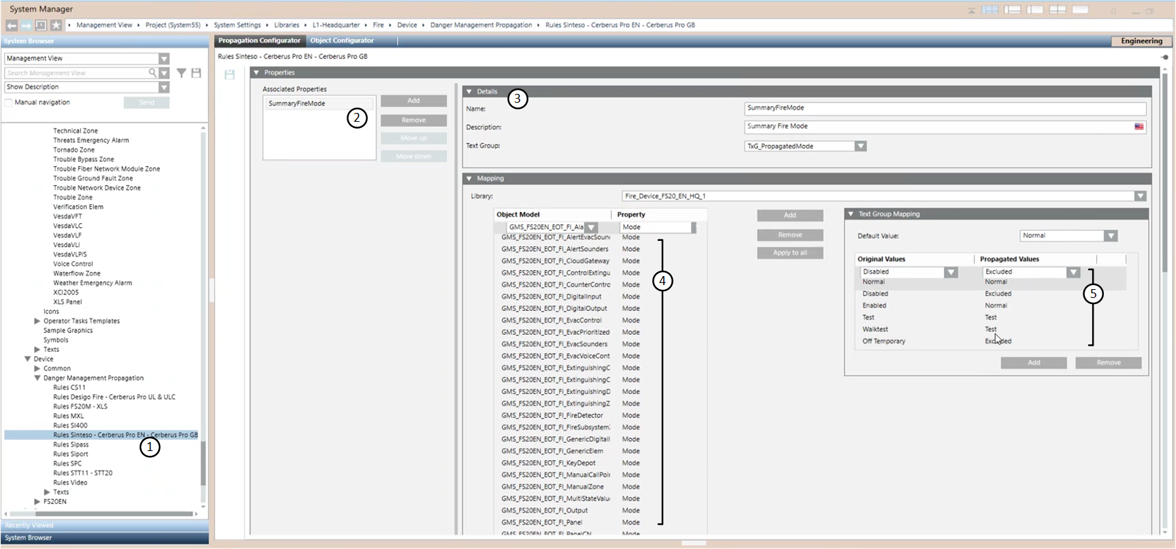The image size is (1176, 549).
Task: Click the save icon beside Properties
Action: [229, 74]
